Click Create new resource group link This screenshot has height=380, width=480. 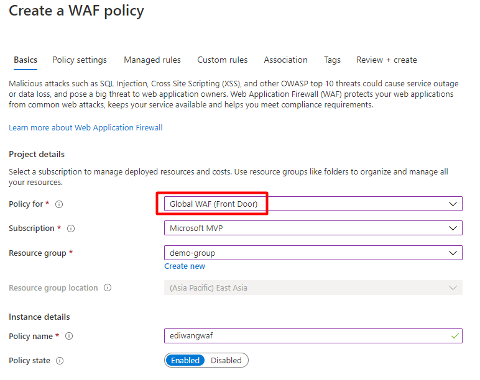click(185, 266)
